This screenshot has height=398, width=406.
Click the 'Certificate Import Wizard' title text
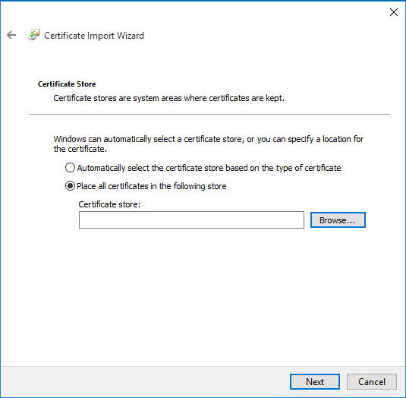(94, 36)
